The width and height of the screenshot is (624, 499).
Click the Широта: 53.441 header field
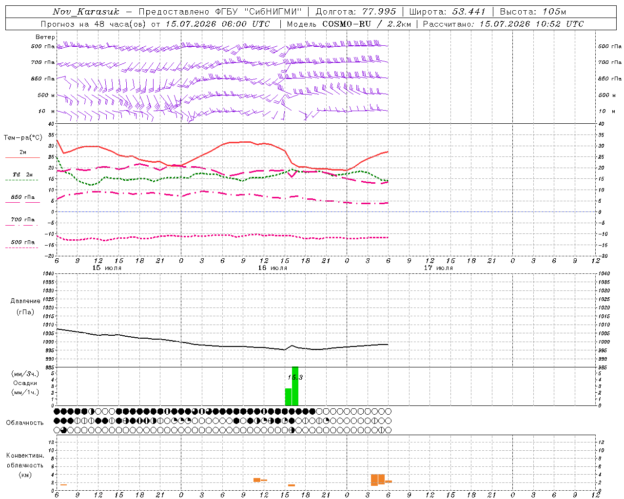pyautogui.click(x=447, y=12)
